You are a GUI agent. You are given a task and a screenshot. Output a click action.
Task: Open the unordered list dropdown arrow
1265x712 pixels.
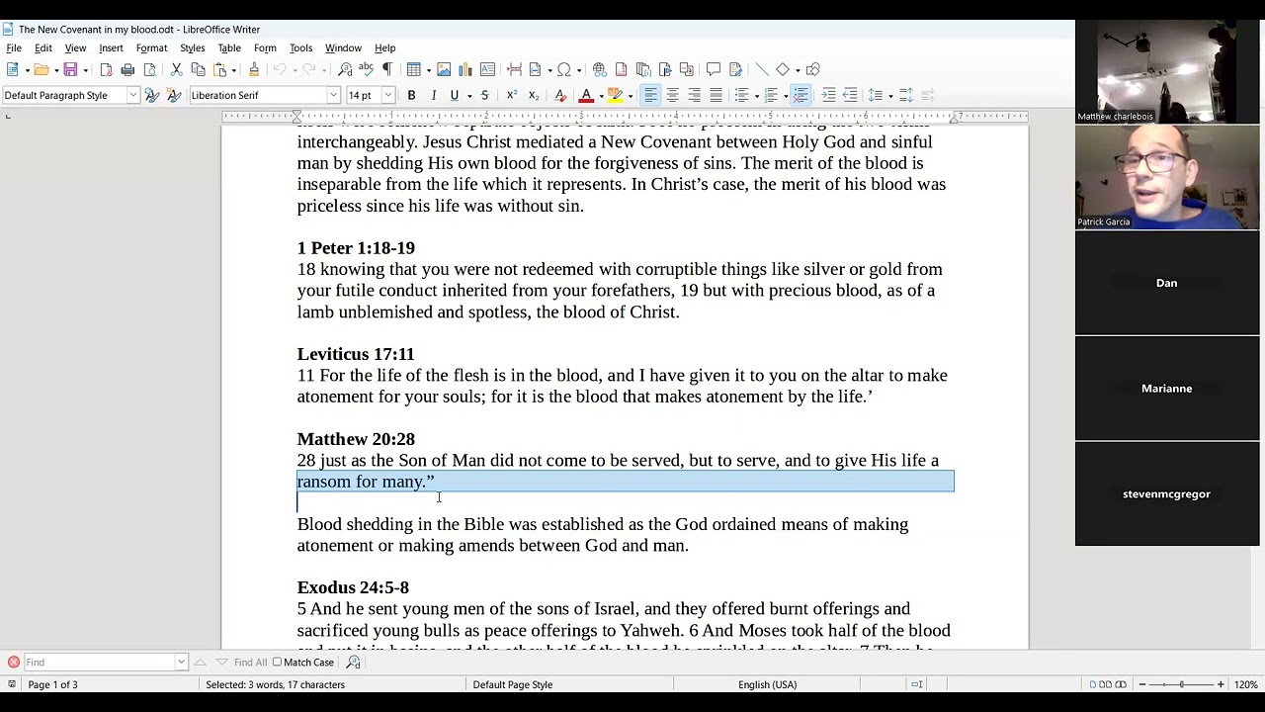pos(756,96)
